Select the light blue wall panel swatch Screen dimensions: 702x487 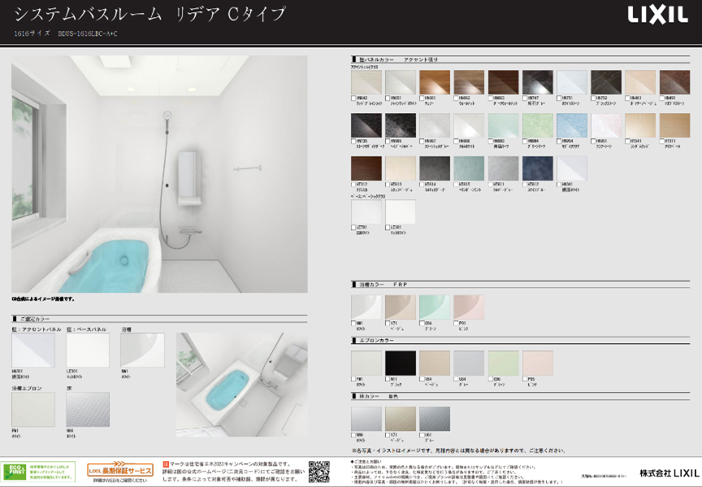pos(572,125)
